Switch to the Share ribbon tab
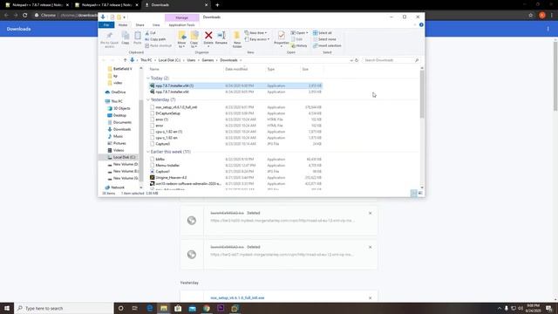Viewport: 558px width, 314px height. (x=139, y=25)
